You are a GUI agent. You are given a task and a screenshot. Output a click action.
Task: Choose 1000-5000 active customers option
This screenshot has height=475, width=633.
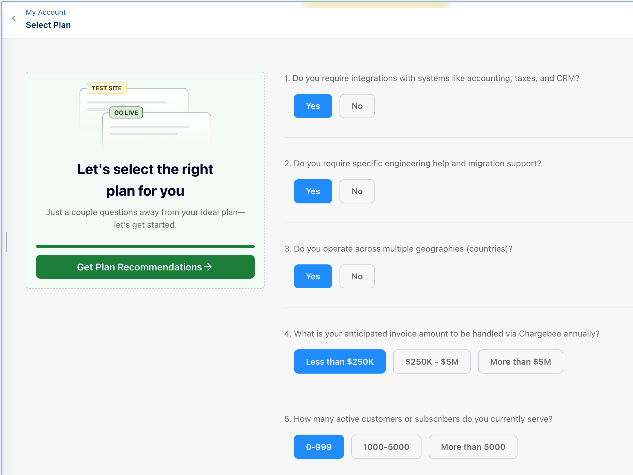tap(386, 447)
